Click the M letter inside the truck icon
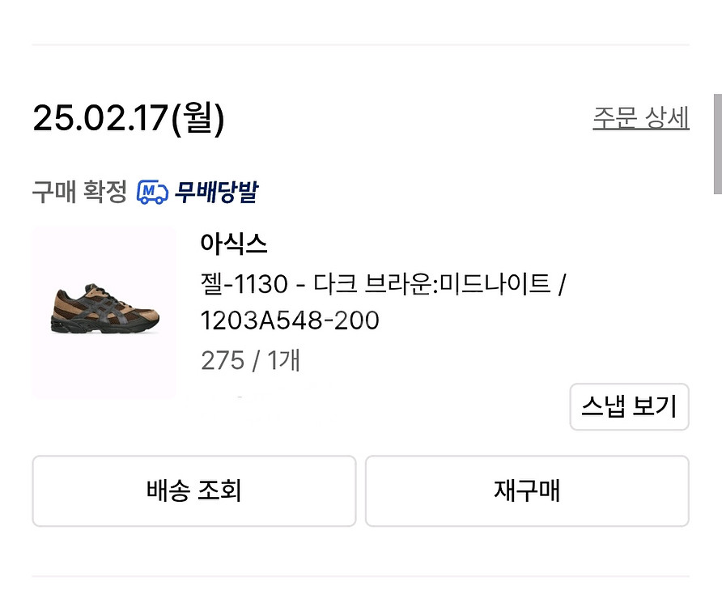722x607 pixels. (x=150, y=191)
